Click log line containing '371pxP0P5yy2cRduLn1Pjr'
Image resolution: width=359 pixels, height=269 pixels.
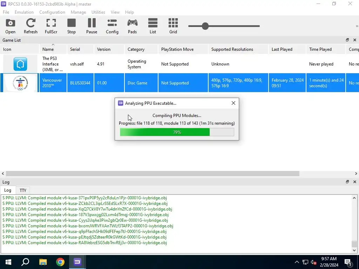click(x=85, y=198)
